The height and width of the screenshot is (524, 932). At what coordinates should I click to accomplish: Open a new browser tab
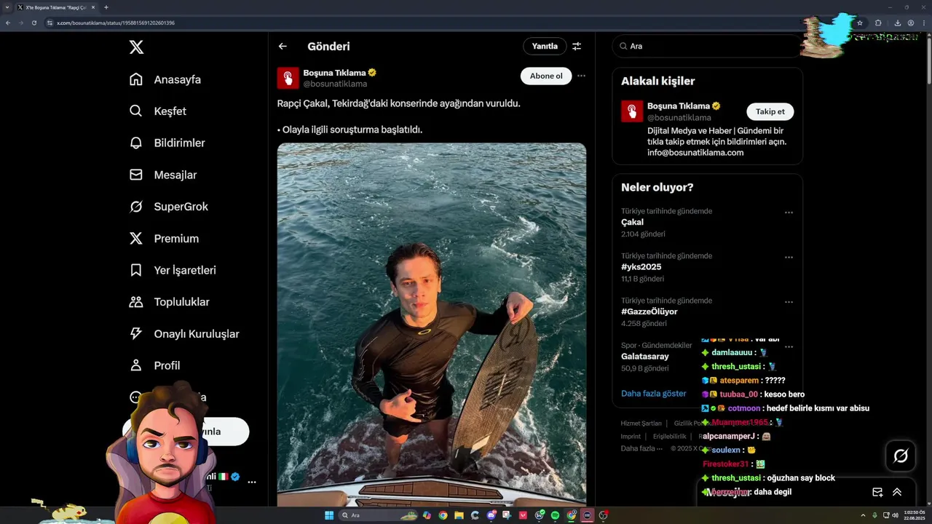coord(106,7)
